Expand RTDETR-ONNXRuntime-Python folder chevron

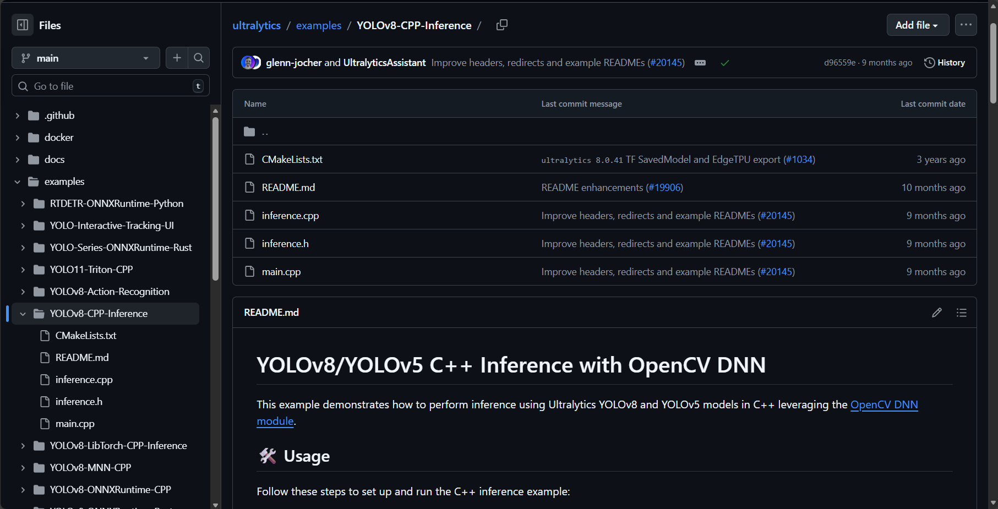(23, 204)
